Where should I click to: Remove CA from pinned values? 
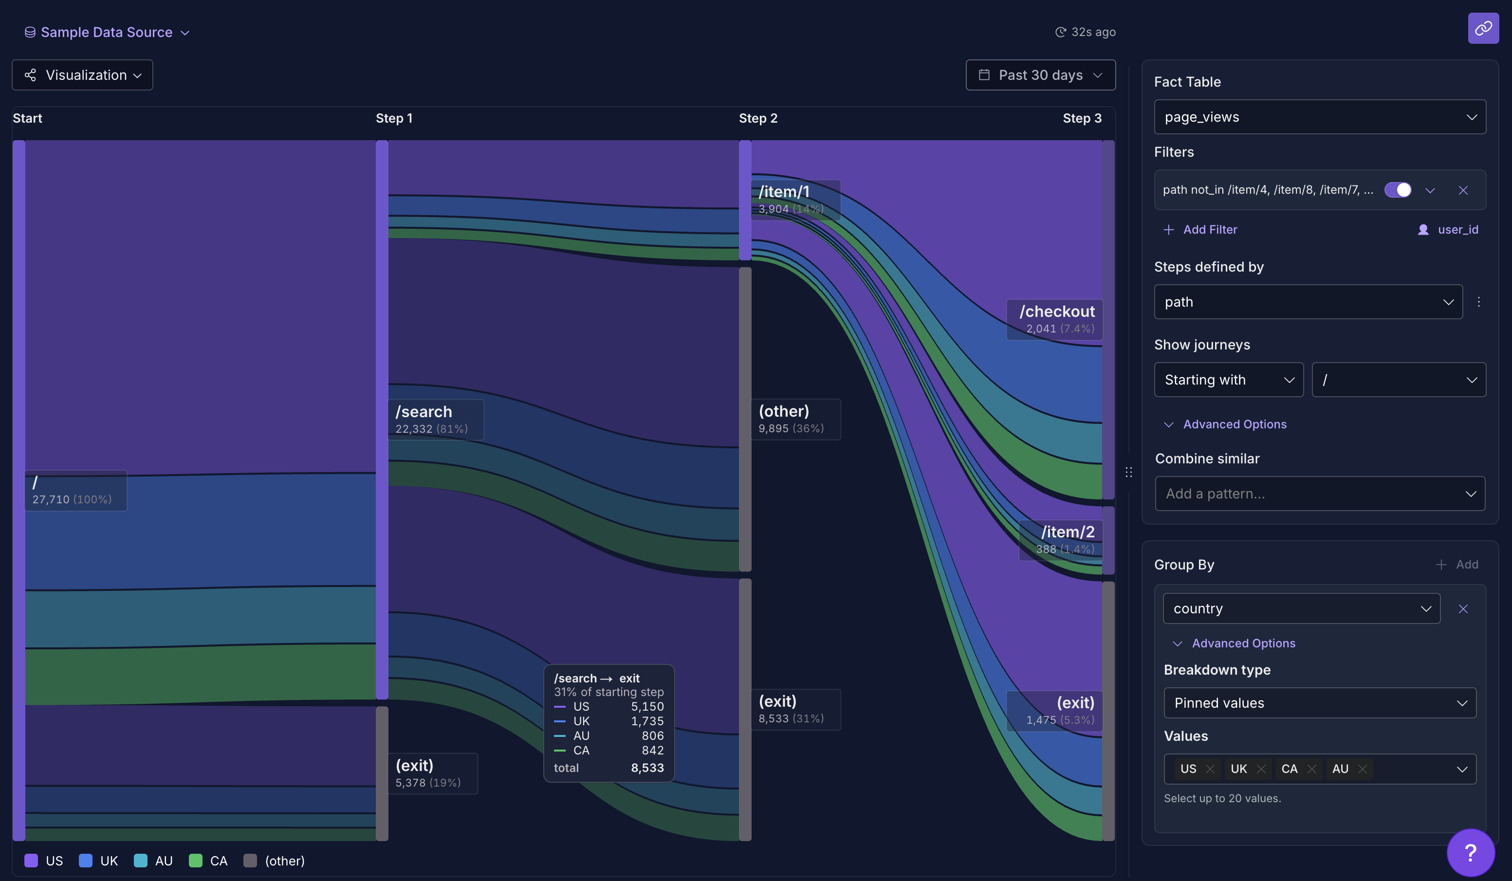[1311, 769]
